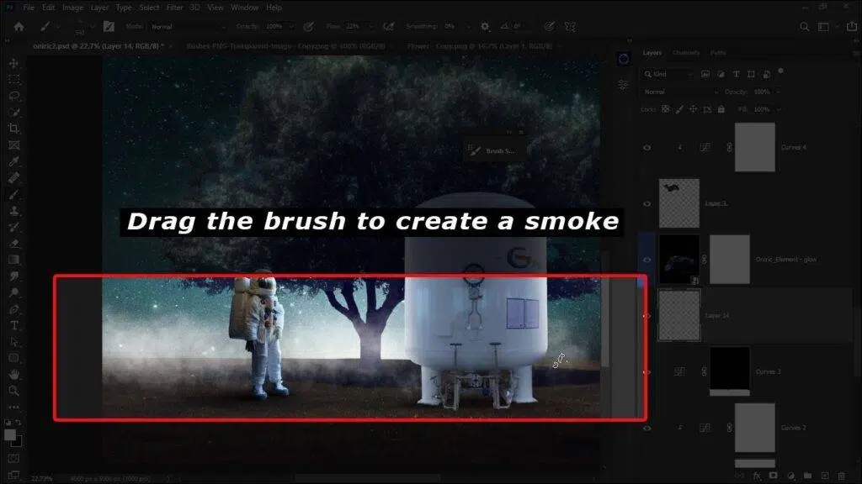862x484 pixels.
Task: Hide the Oniric_Element glow layer
Action: [x=647, y=260]
